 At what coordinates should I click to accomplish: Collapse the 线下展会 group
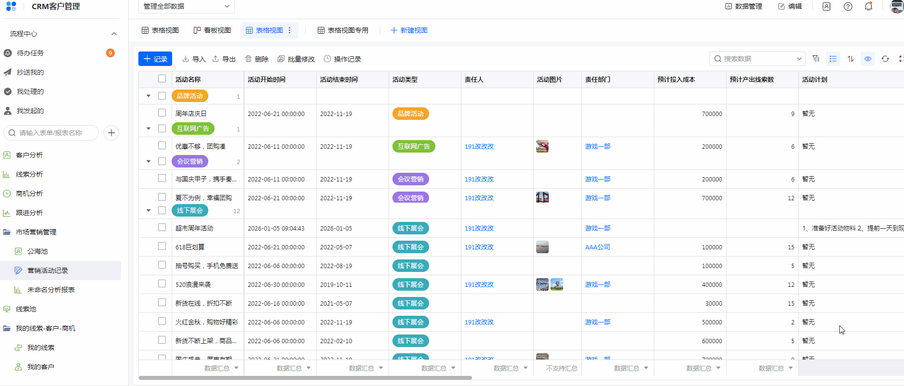click(x=148, y=210)
